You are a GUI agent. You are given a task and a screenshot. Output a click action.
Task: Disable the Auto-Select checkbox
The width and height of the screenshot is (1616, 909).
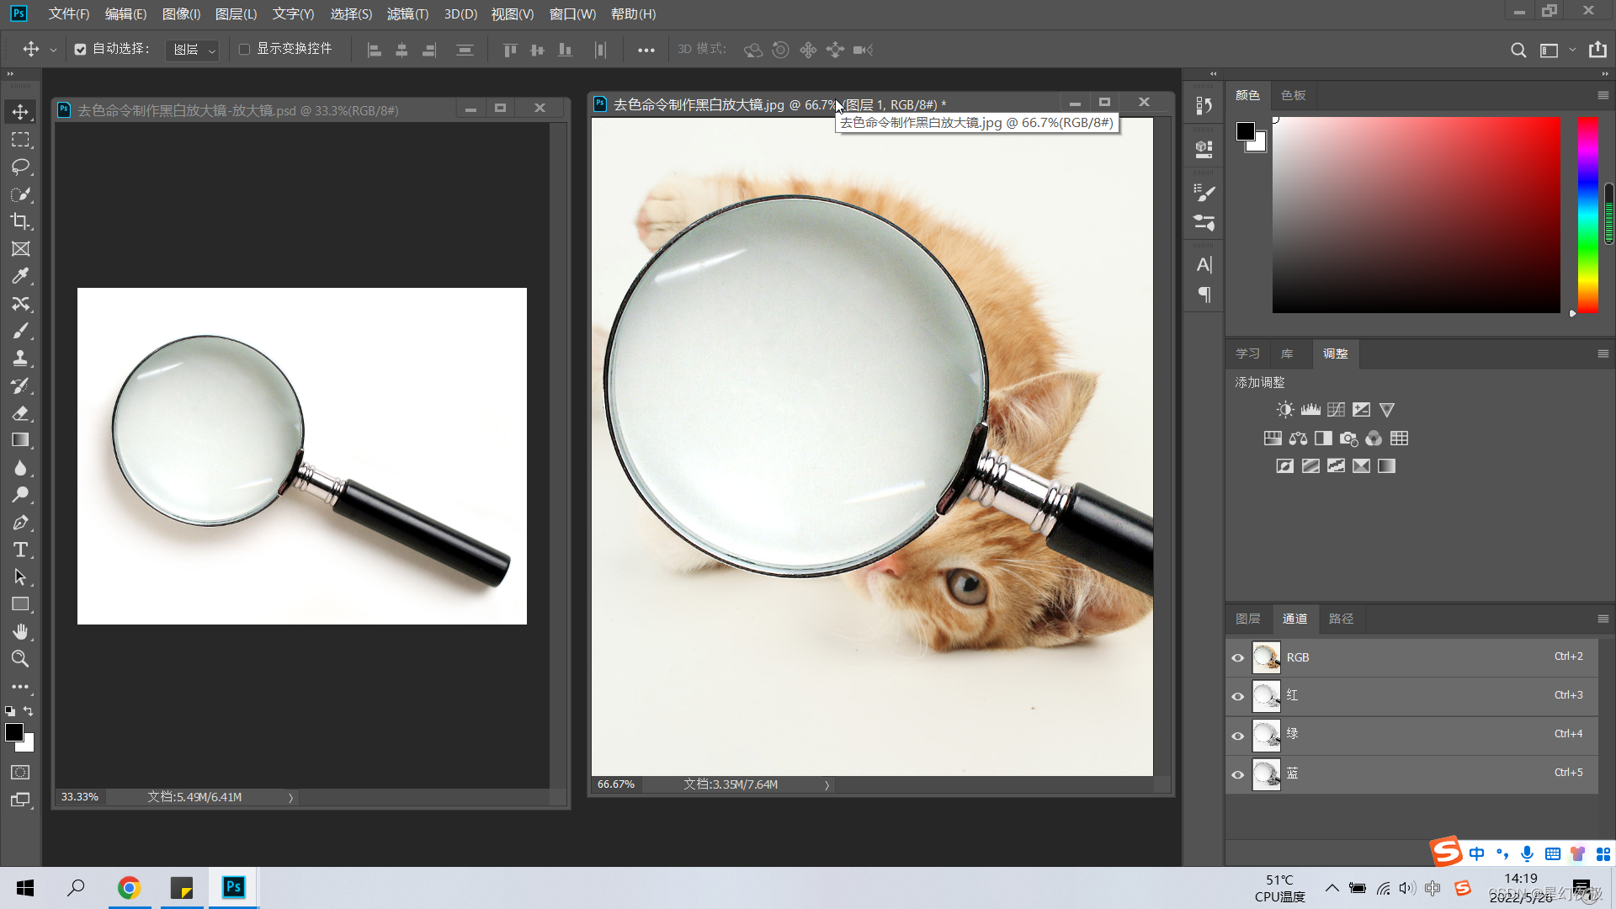tap(80, 50)
